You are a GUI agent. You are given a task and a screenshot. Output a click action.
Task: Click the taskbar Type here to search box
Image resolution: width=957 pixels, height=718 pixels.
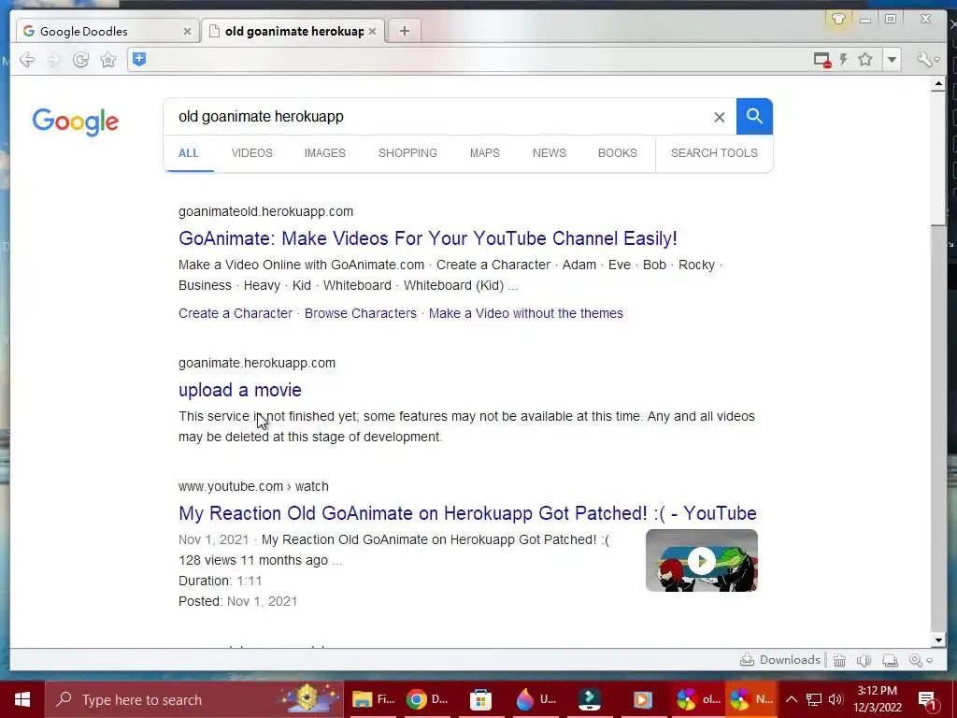(194, 699)
